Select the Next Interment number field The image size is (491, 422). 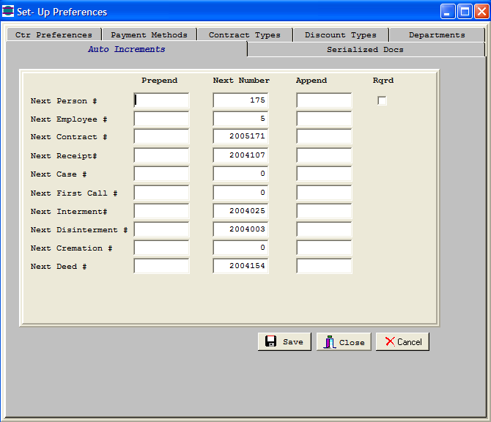coord(240,211)
